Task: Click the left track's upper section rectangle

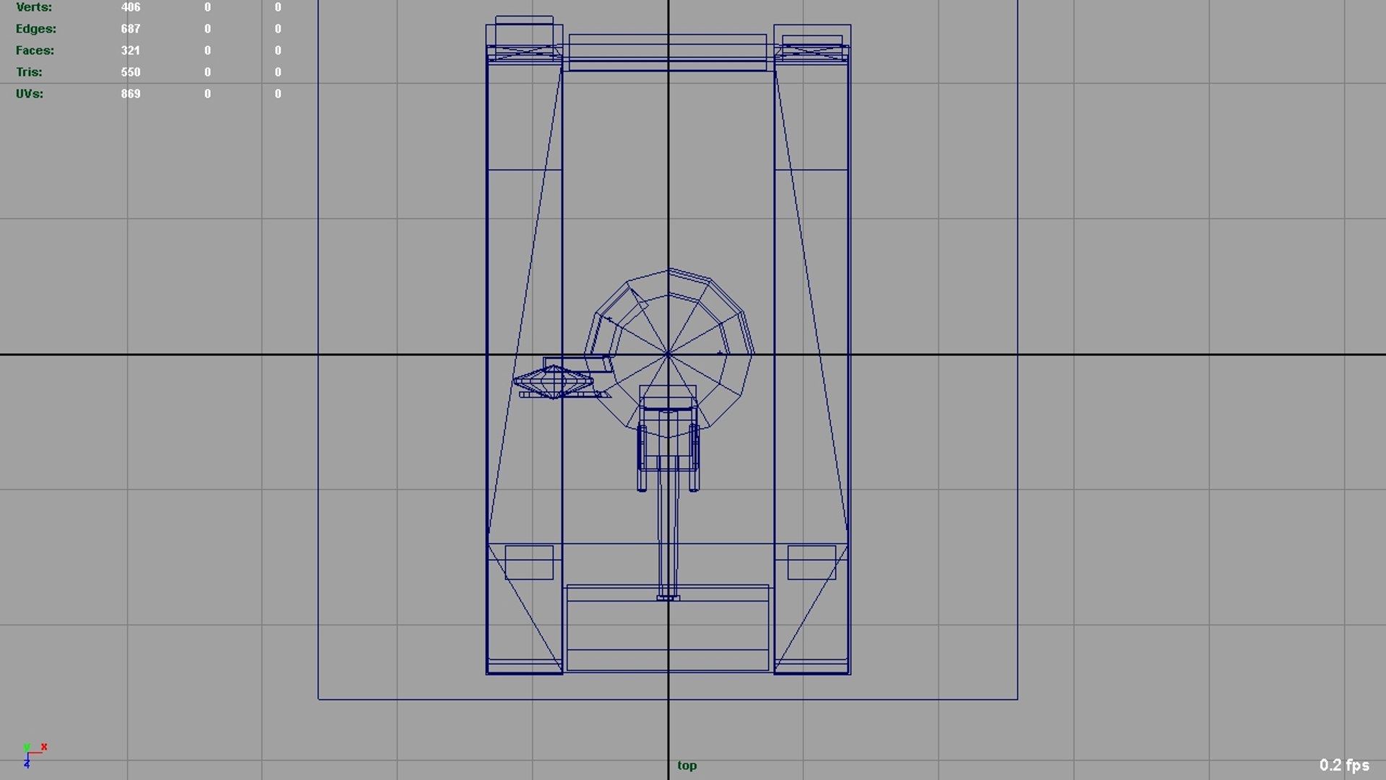Action: (524, 116)
